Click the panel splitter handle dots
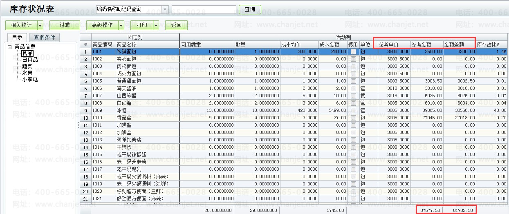The width and height of the screenshot is (509, 214). 78,125
